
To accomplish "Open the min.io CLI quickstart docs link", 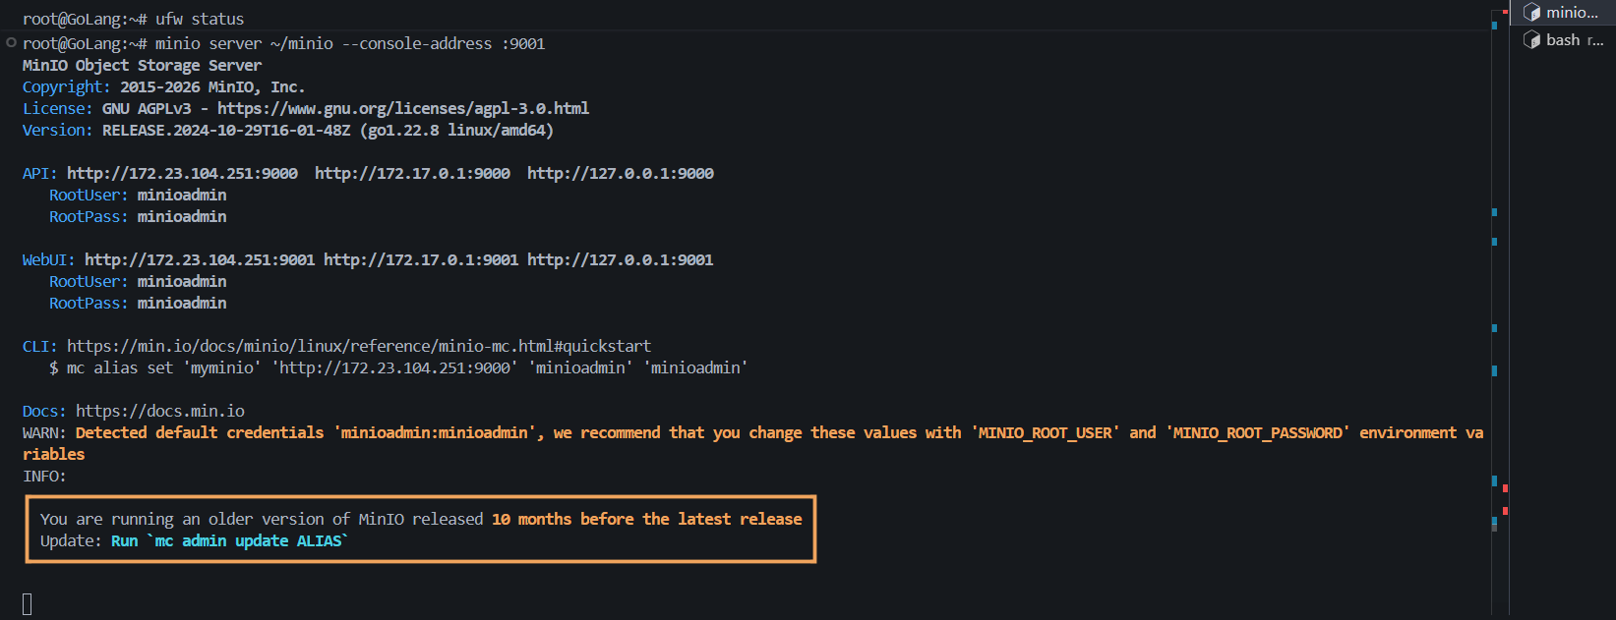I will (359, 347).
